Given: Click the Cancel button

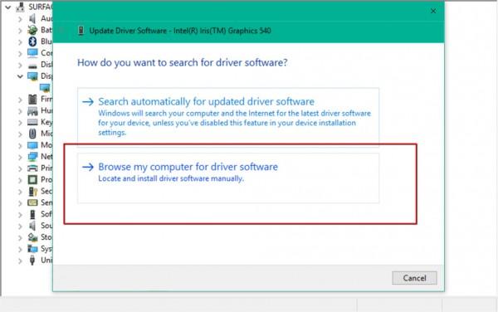Looking at the screenshot, I should coord(414,278).
